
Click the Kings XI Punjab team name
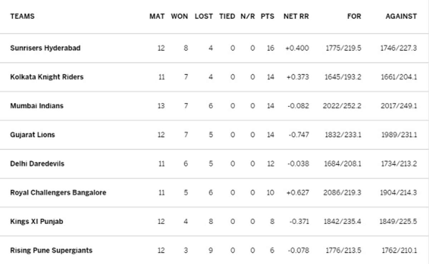(x=36, y=221)
